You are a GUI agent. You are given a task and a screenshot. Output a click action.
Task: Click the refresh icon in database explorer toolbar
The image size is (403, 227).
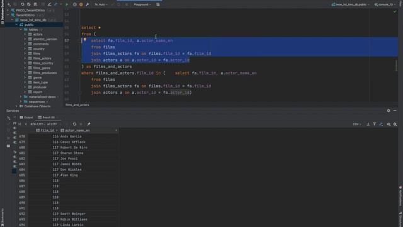[x=23, y=4]
